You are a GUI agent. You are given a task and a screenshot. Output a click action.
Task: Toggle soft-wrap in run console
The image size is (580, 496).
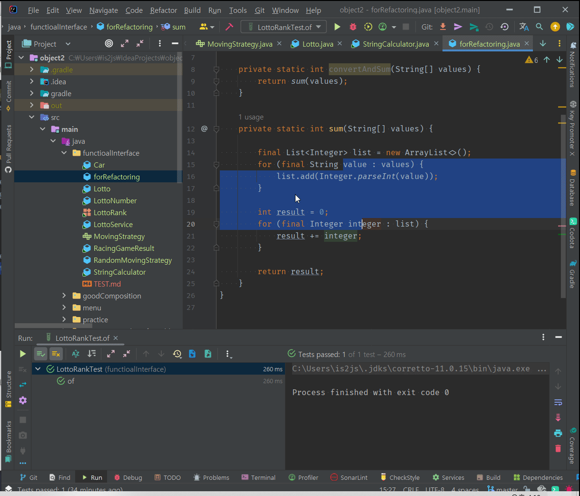pyautogui.click(x=558, y=402)
